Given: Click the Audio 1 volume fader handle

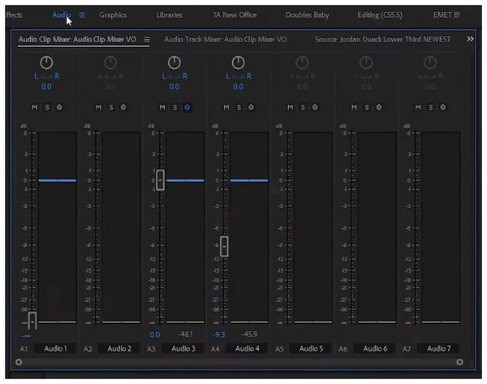Looking at the screenshot, I should coord(32,321).
